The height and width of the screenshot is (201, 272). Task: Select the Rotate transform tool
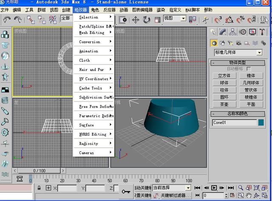147,20
